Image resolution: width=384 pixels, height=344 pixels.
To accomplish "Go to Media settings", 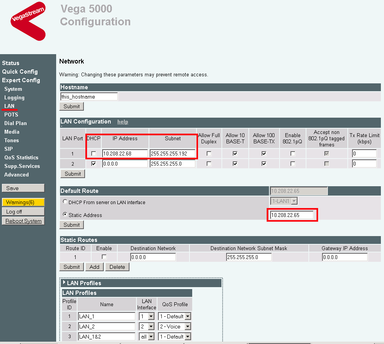I will [x=12, y=132].
